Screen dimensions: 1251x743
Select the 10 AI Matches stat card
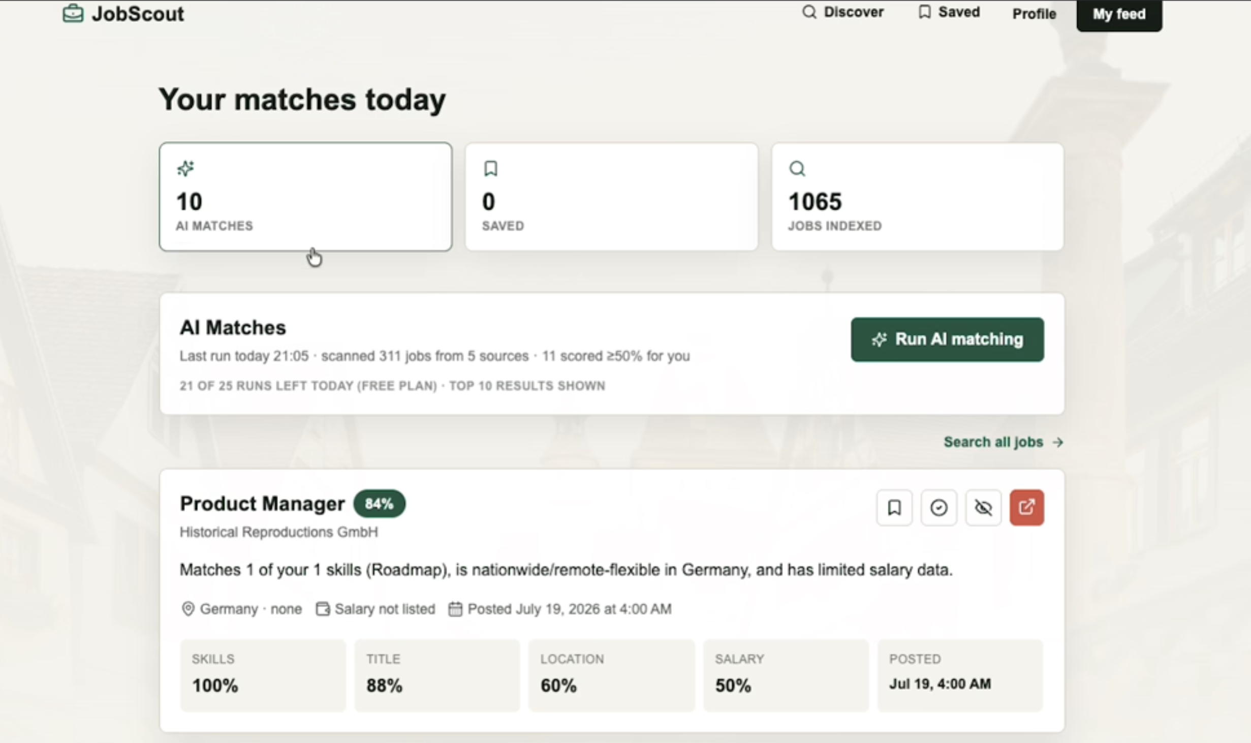pos(305,197)
